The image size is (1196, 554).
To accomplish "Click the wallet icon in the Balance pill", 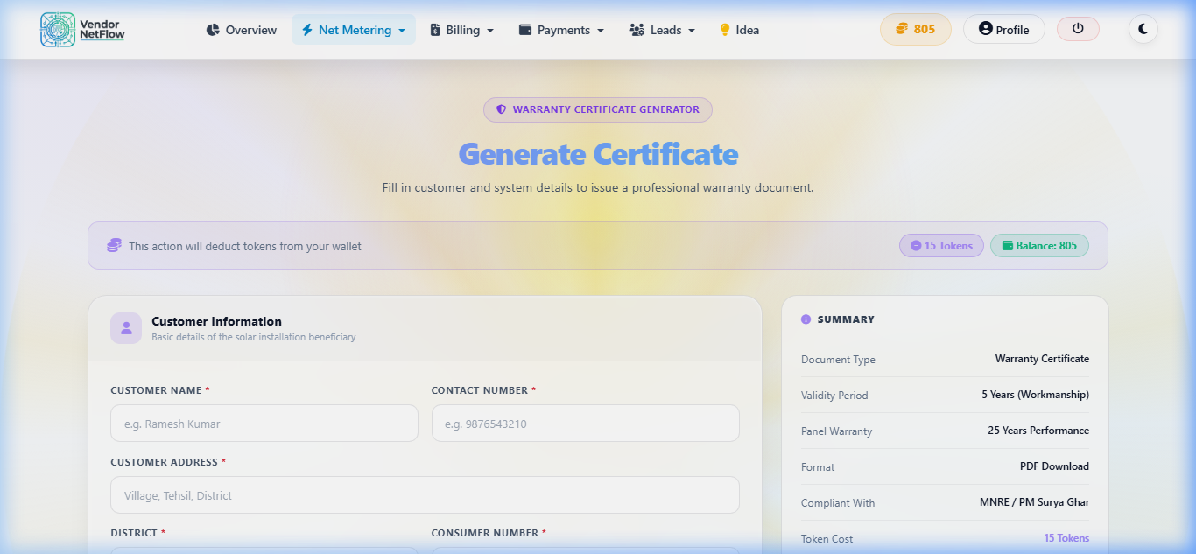I will pos(1008,246).
